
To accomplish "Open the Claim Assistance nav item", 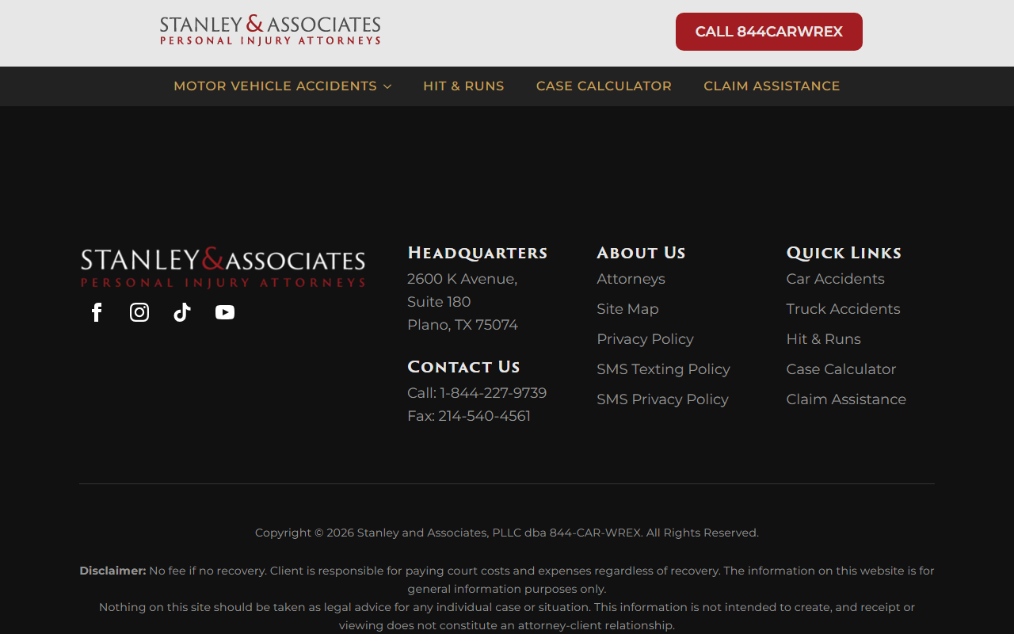I will pos(772,86).
